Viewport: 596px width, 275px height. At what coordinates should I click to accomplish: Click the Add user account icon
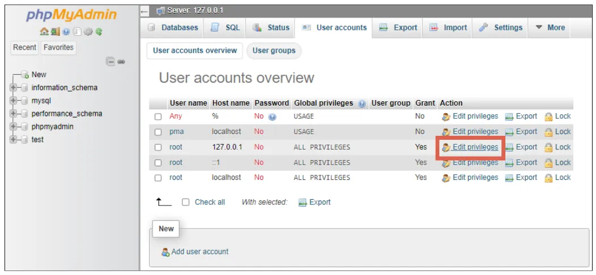[x=165, y=252]
